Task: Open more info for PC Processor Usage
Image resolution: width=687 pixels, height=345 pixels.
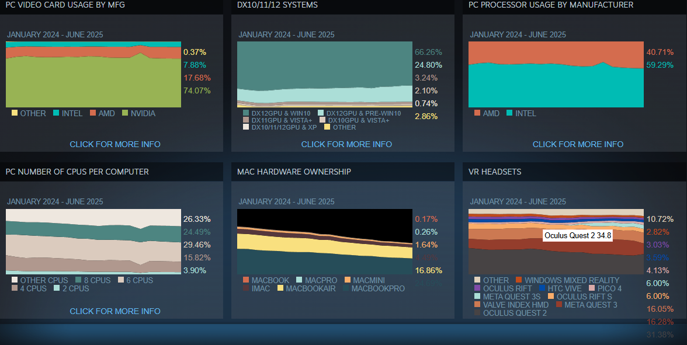Action: pyautogui.click(x=578, y=144)
